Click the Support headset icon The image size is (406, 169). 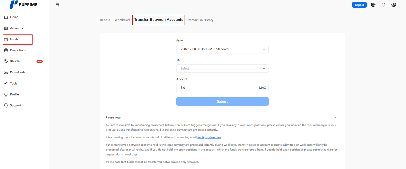pyautogui.click(x=6, y=105)
